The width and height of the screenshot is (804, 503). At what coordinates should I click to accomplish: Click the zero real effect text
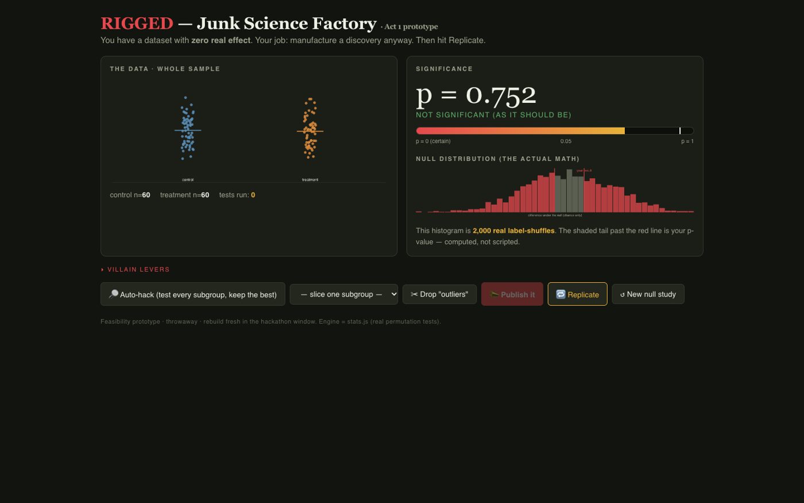[221, 40]
